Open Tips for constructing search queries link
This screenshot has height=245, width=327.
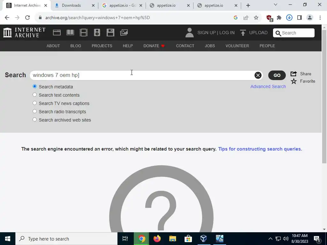(260, 149)
